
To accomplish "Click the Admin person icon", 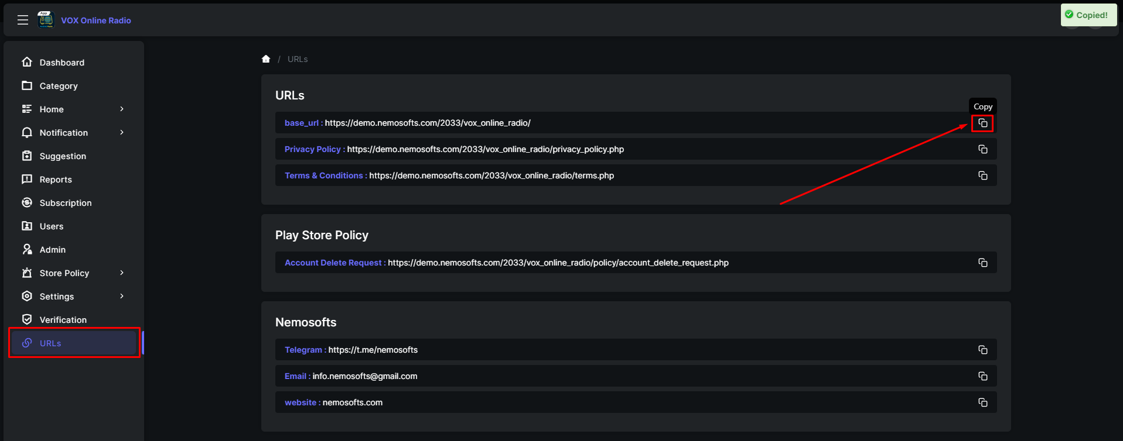I will point(27,249).
